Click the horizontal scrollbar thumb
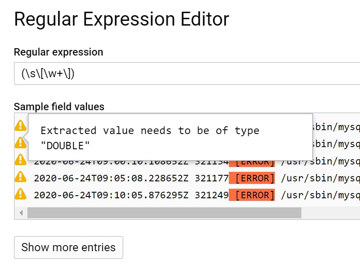Image resolution: width=360 pixels, height=269 pixels. (164, 213)
